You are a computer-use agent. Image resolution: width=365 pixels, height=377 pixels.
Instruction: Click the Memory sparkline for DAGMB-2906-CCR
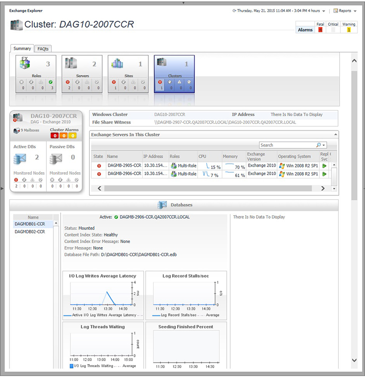pos(230,173)
